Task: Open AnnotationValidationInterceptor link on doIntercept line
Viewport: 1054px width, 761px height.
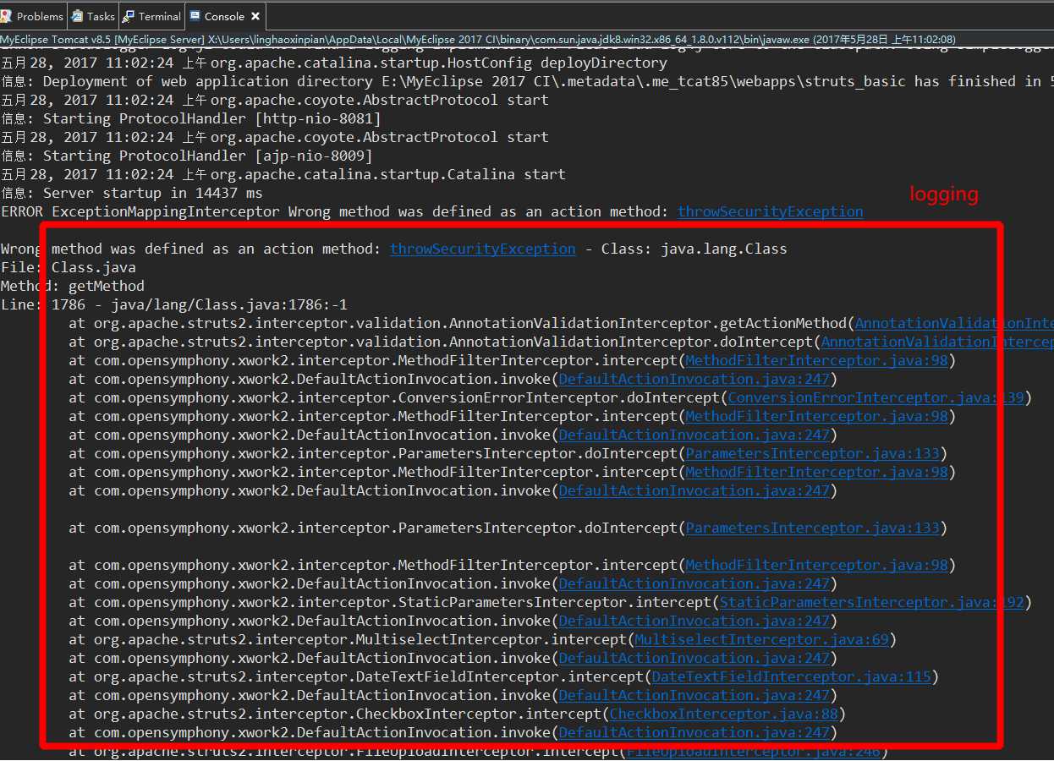Action: [937, 342]
